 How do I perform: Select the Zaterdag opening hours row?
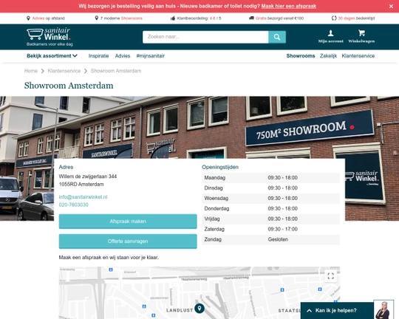[x=270, y=229]
